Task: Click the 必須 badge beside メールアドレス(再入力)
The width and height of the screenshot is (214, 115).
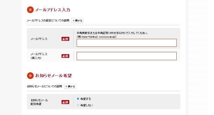Action: point(65,56)
